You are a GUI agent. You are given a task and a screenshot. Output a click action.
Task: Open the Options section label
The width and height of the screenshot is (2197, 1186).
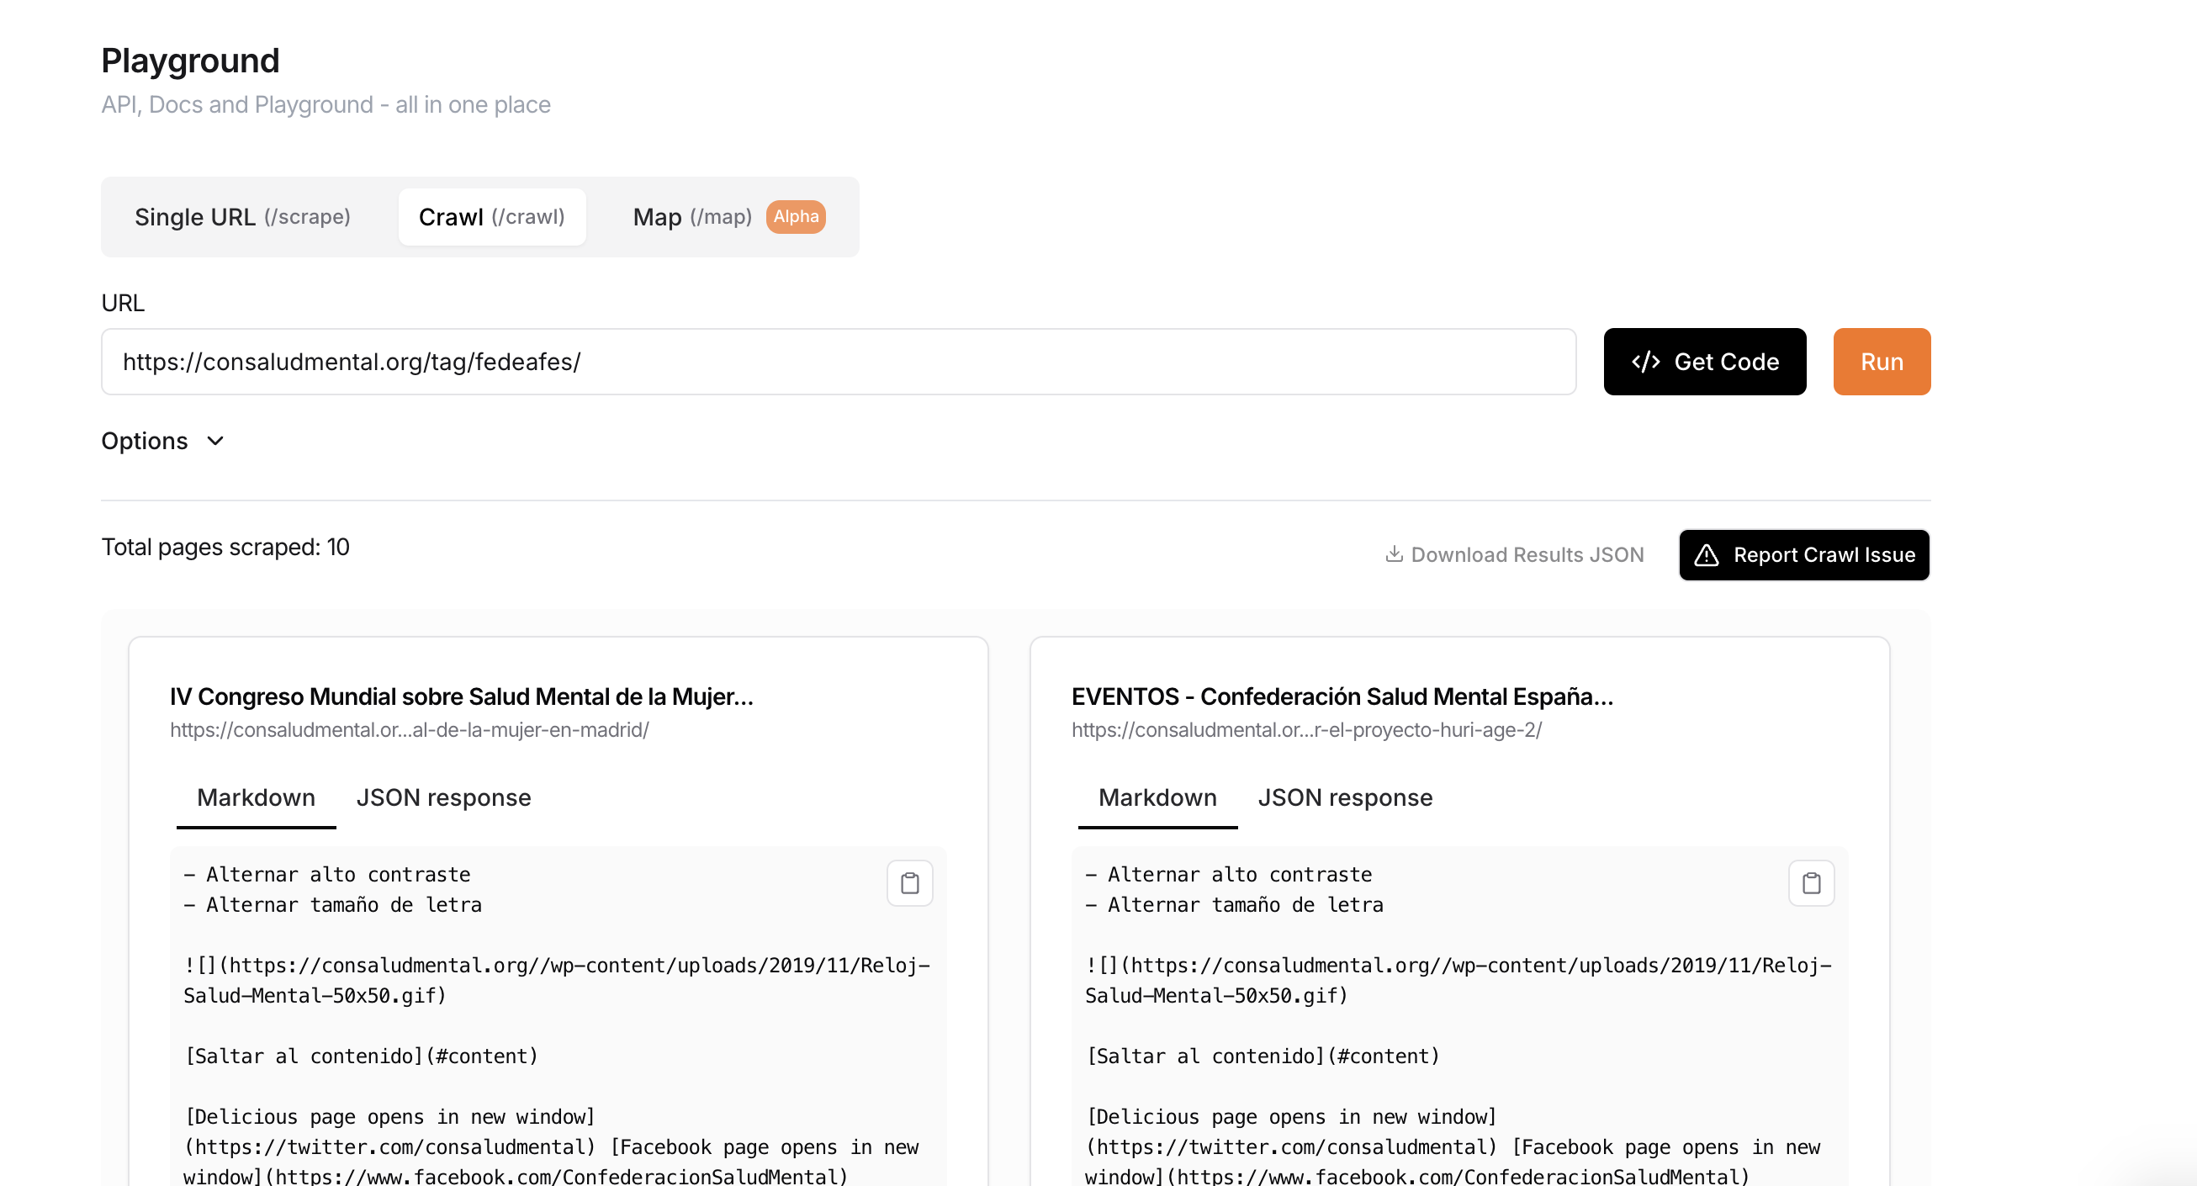[x=144, y=441]
